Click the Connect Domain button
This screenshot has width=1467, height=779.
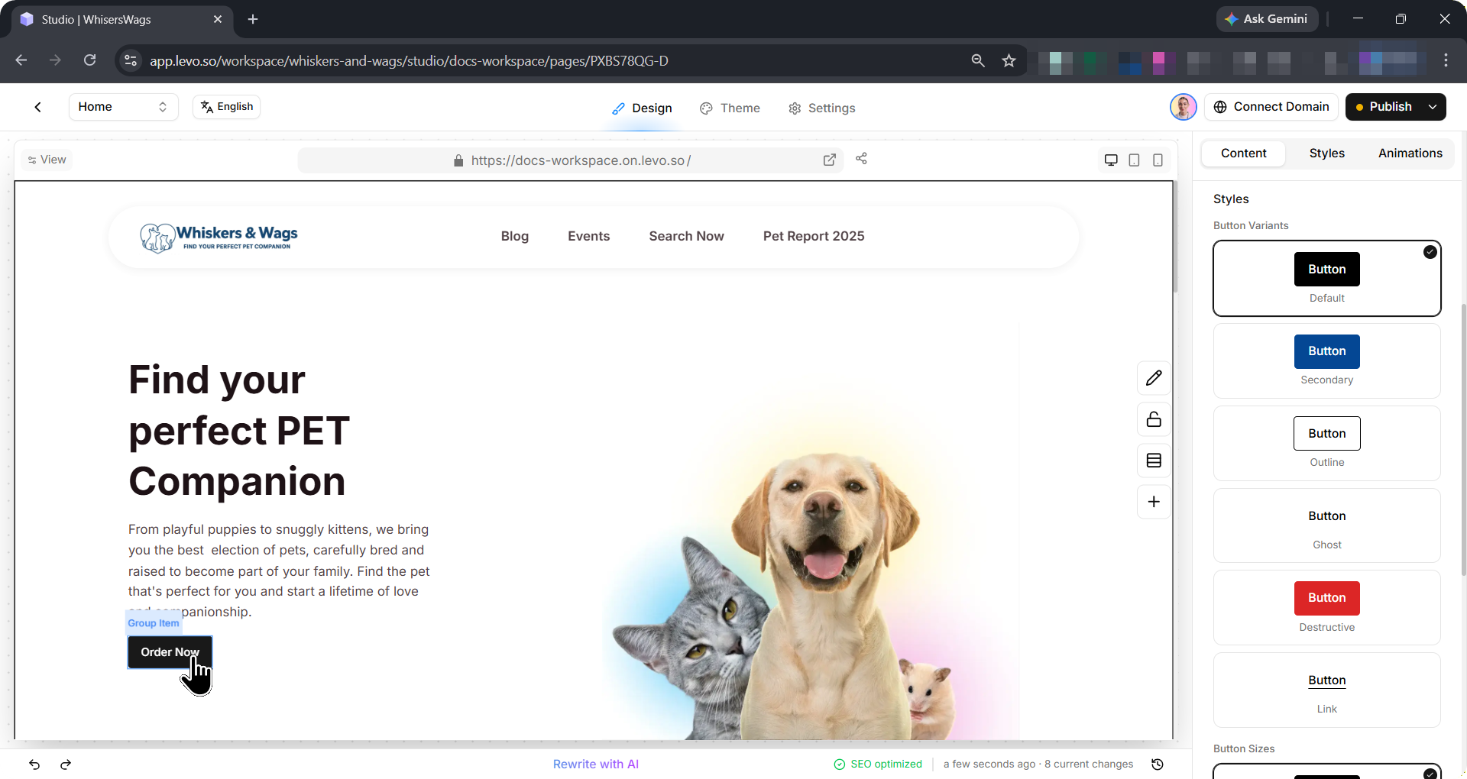coord(1271,107)
